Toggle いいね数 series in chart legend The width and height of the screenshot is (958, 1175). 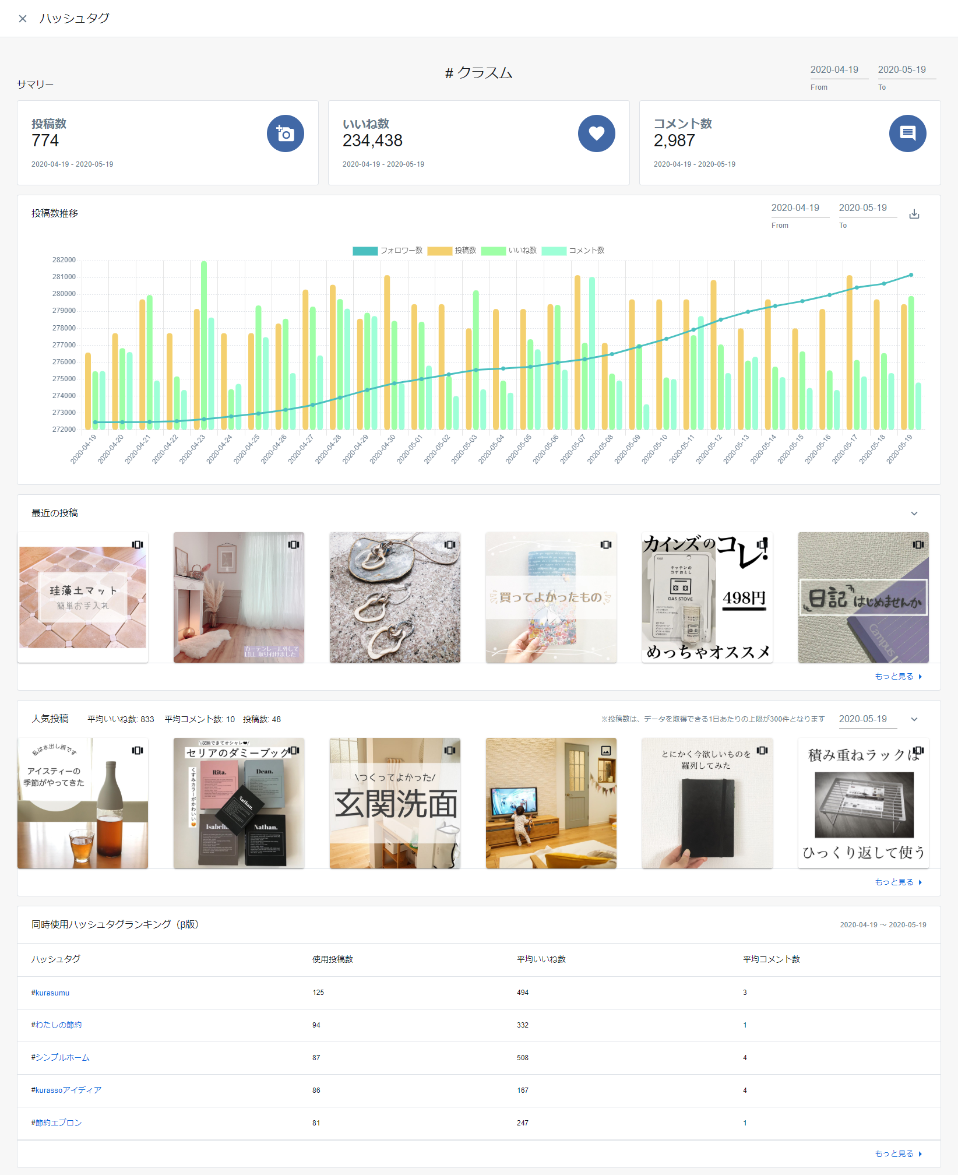(x=493, y=251)
